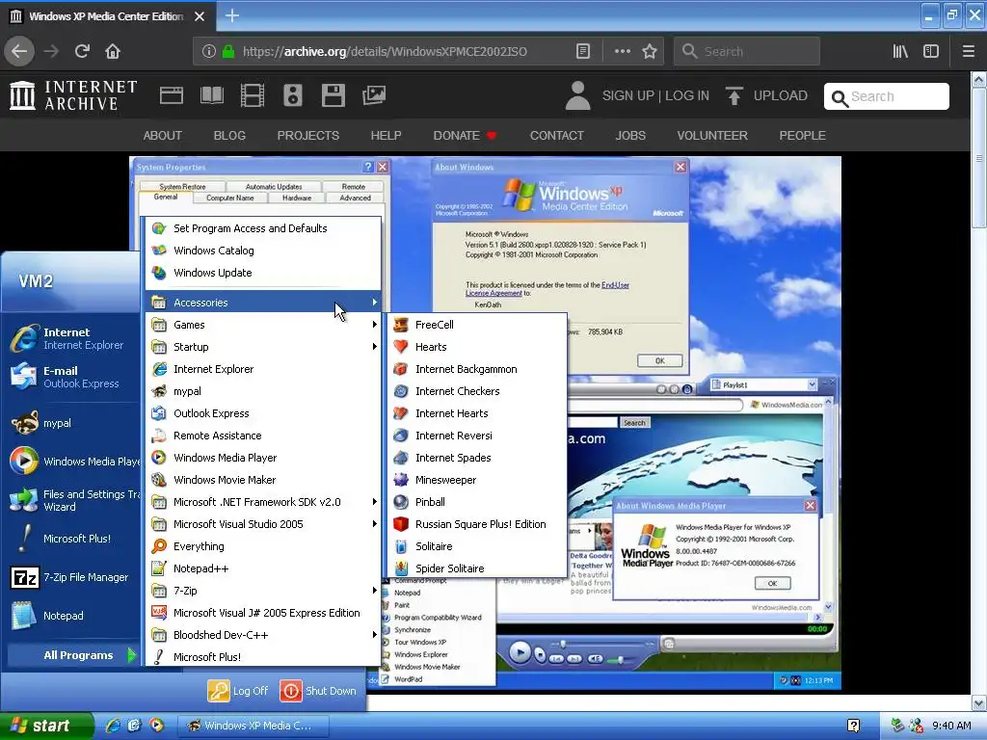Expand 7-Zip submenu
The width and height of the screenshot is (987, 740).
pyautogui.click(x=264, y=591)
